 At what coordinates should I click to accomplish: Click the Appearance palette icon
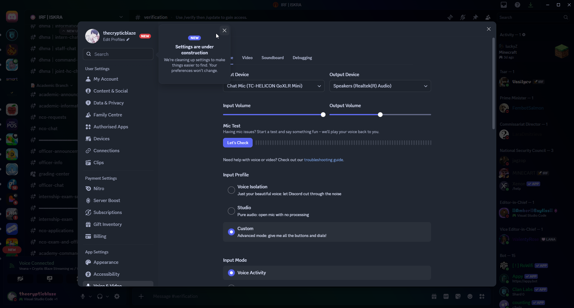click(x=88, y=262)
